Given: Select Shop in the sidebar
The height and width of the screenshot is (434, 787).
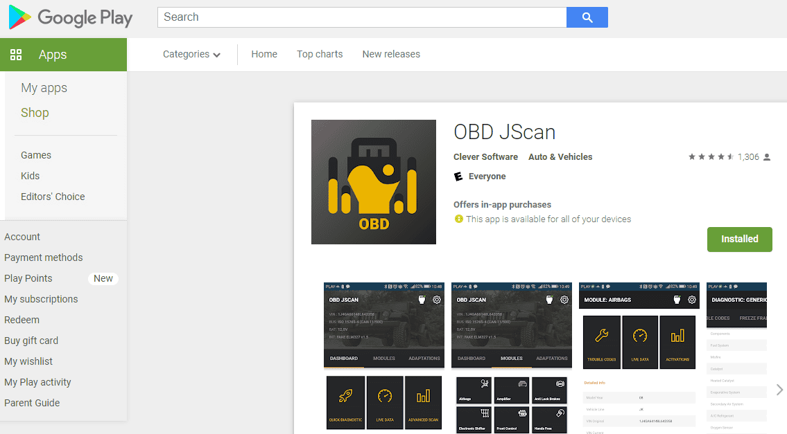Looking at the screenshot, I should (x=35, y=113).
